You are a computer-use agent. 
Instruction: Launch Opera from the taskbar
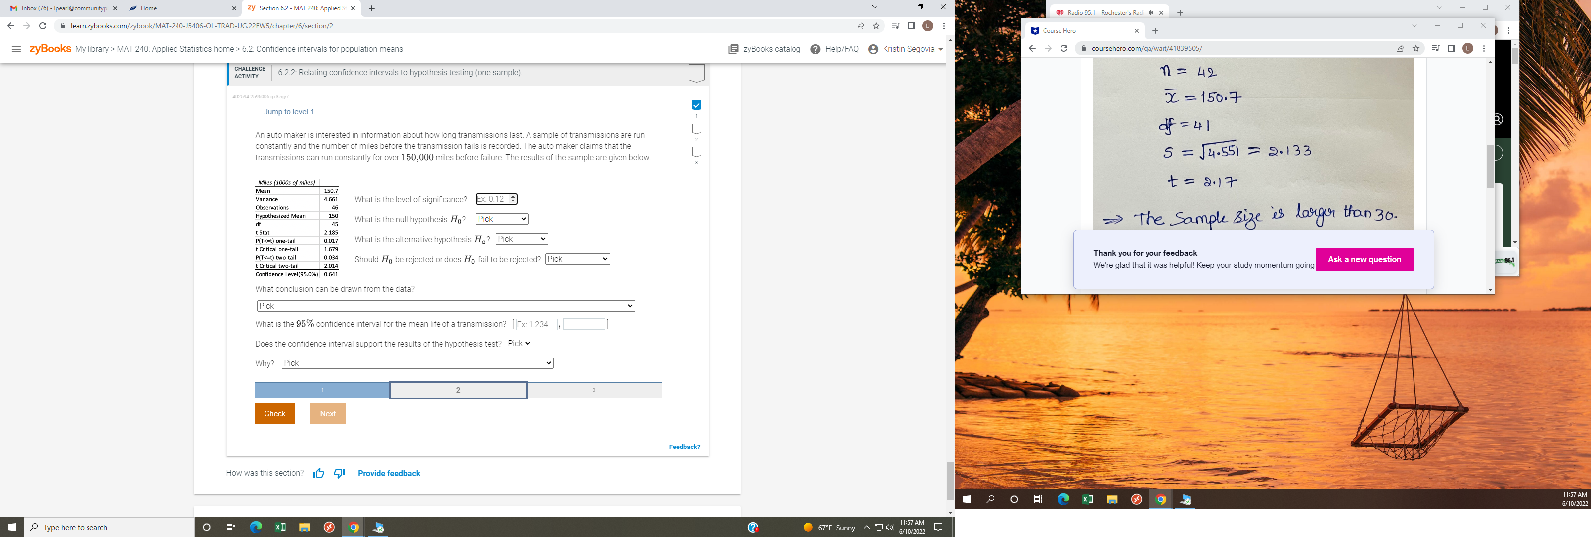coord(329,527)
